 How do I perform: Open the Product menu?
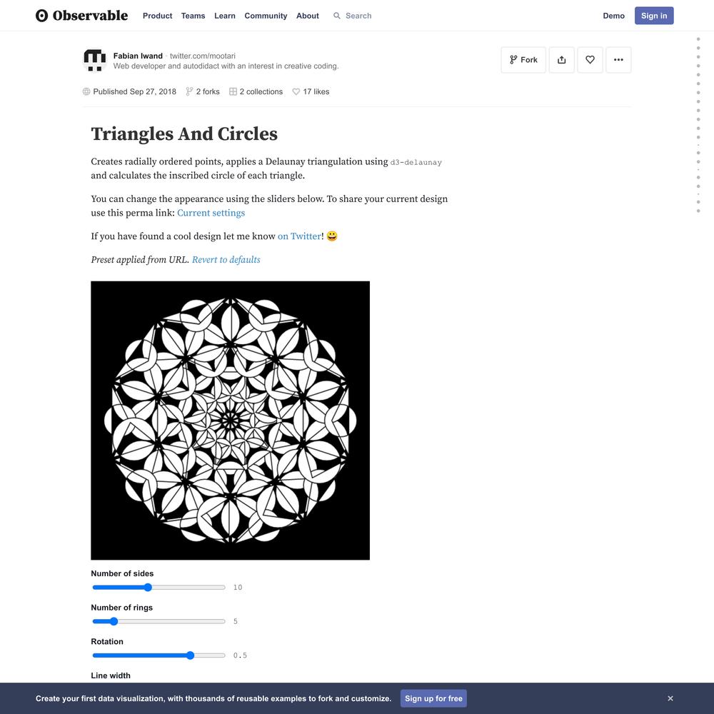(x=157, y=16)
